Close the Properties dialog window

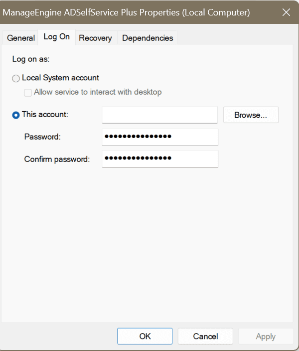tap(286, 12)
